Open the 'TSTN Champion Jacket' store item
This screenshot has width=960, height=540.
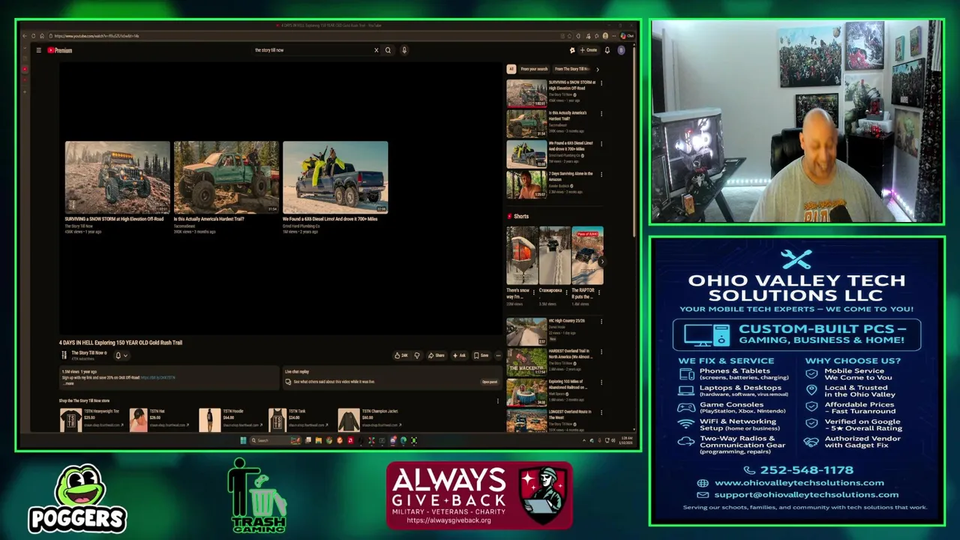click(x=370, y=419)
